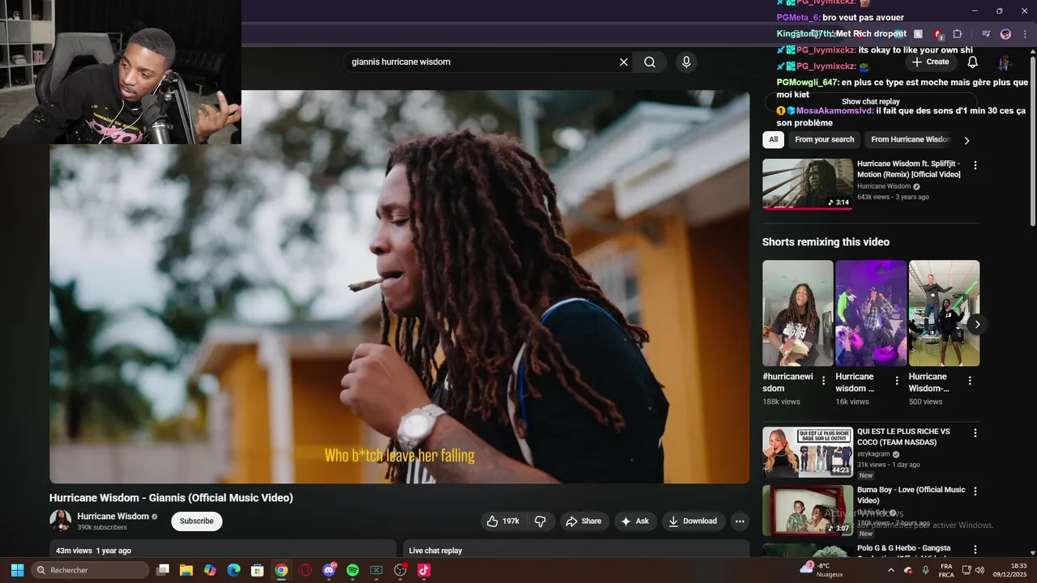Image resolution: width=1037 pixels, height=583 pixels.
Task: Open Chrome extensions puzzle icon
Action: coord(957,34)
